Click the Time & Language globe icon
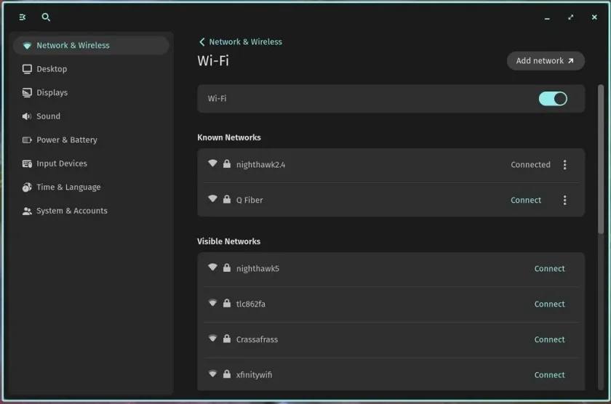Viewport: 611px width, 404px height. pos(27,187)
